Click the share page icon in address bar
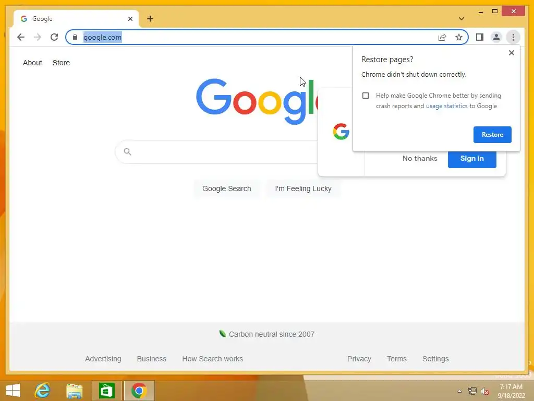Image resolution: width=534 pixels, height=401 pixels. [x=442, y=37]
